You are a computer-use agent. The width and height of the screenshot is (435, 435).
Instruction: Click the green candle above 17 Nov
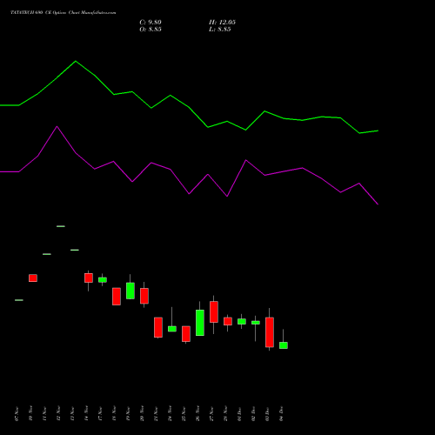(x=103, y=280)
